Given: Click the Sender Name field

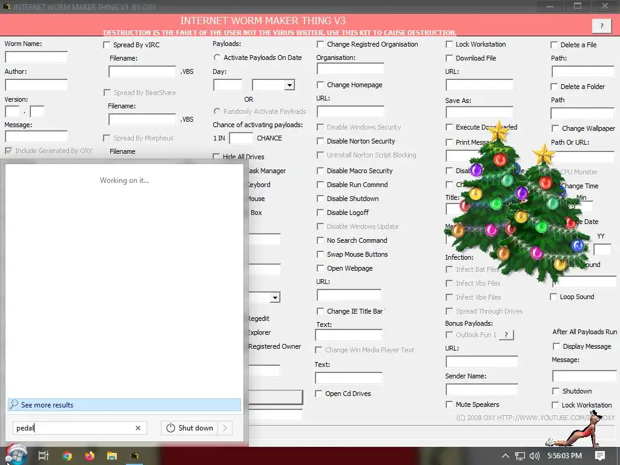Looking at the screenshot, I should click(x=482, y=389).
